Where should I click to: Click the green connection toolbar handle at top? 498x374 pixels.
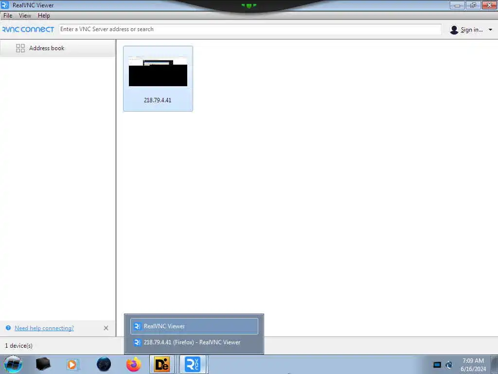249,5
